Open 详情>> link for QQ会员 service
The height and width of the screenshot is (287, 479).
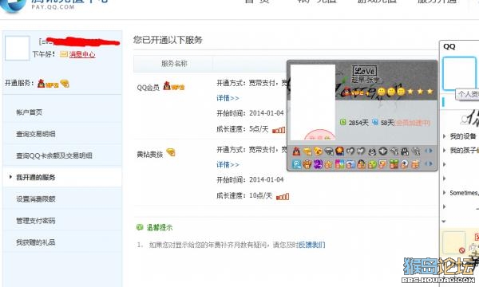[x=228, y=98]
